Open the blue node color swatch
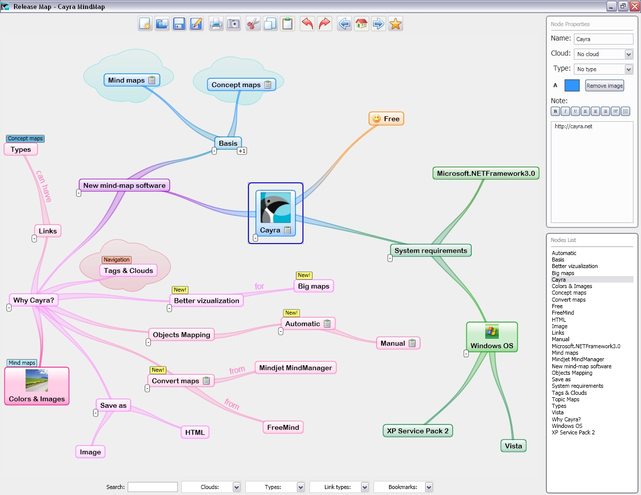 572,86
